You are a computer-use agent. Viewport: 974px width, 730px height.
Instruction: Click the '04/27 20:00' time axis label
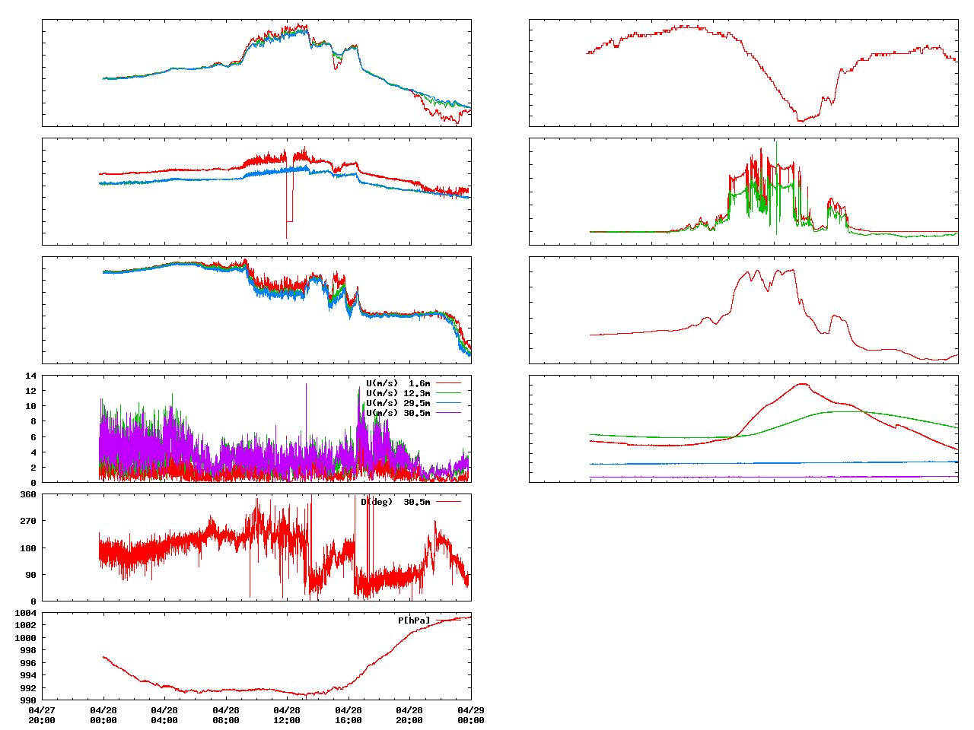[42, 715]
